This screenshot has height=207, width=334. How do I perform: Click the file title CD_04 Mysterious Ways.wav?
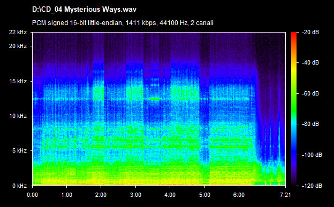(84, 10)
